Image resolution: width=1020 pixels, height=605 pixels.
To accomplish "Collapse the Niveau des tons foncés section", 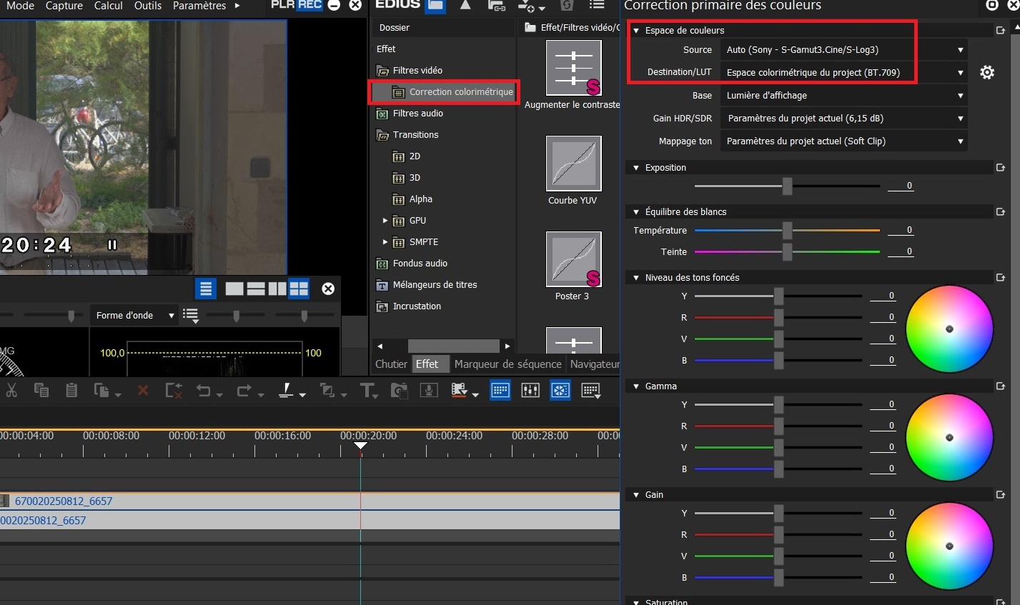I will point(636,278).
